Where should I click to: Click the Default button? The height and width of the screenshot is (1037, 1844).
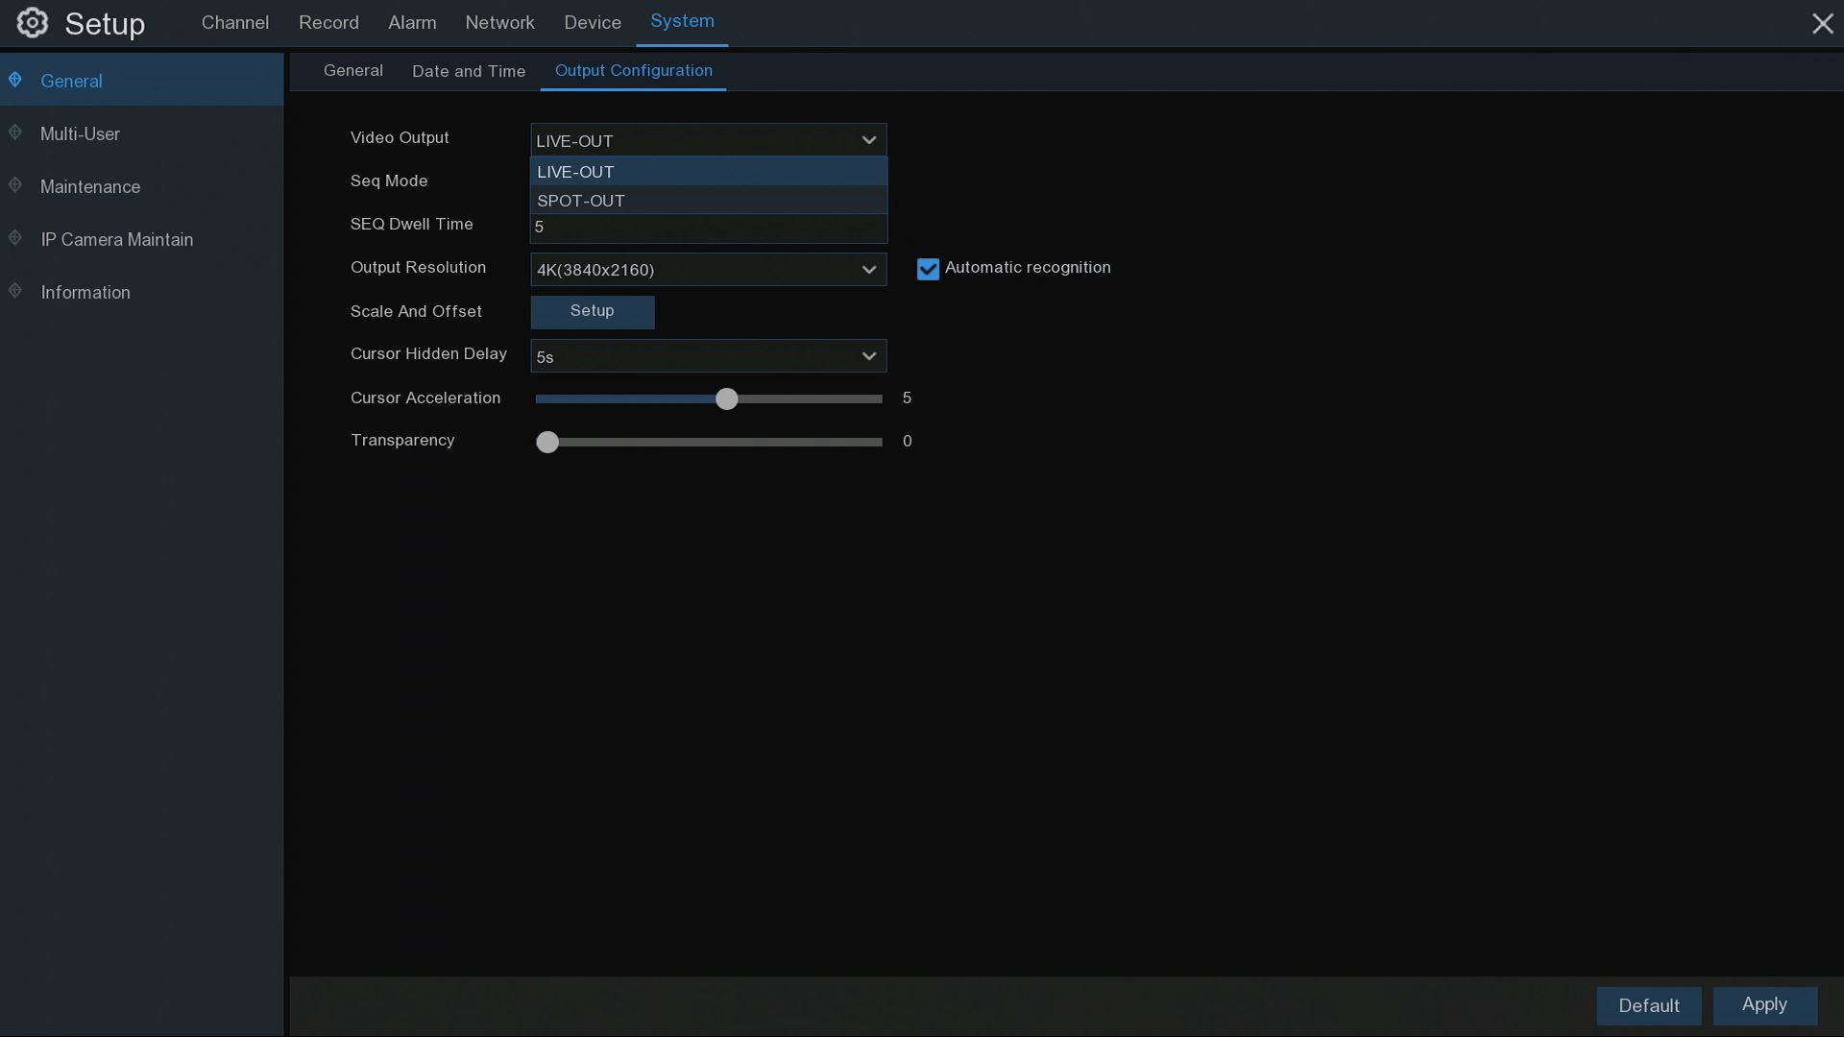coord(1648,1005)
